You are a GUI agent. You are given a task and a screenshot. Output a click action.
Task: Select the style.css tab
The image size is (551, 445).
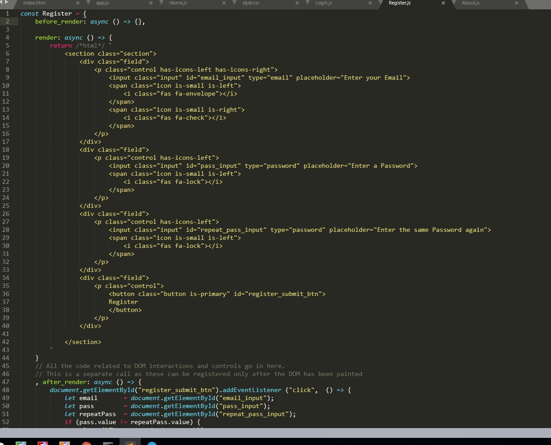[x=251, y=3]
